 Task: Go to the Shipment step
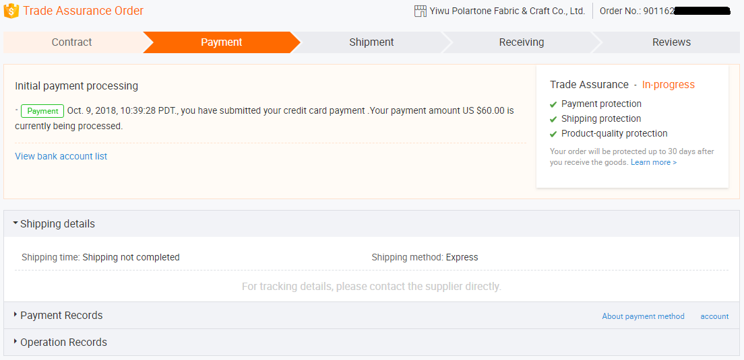[371, 42]
